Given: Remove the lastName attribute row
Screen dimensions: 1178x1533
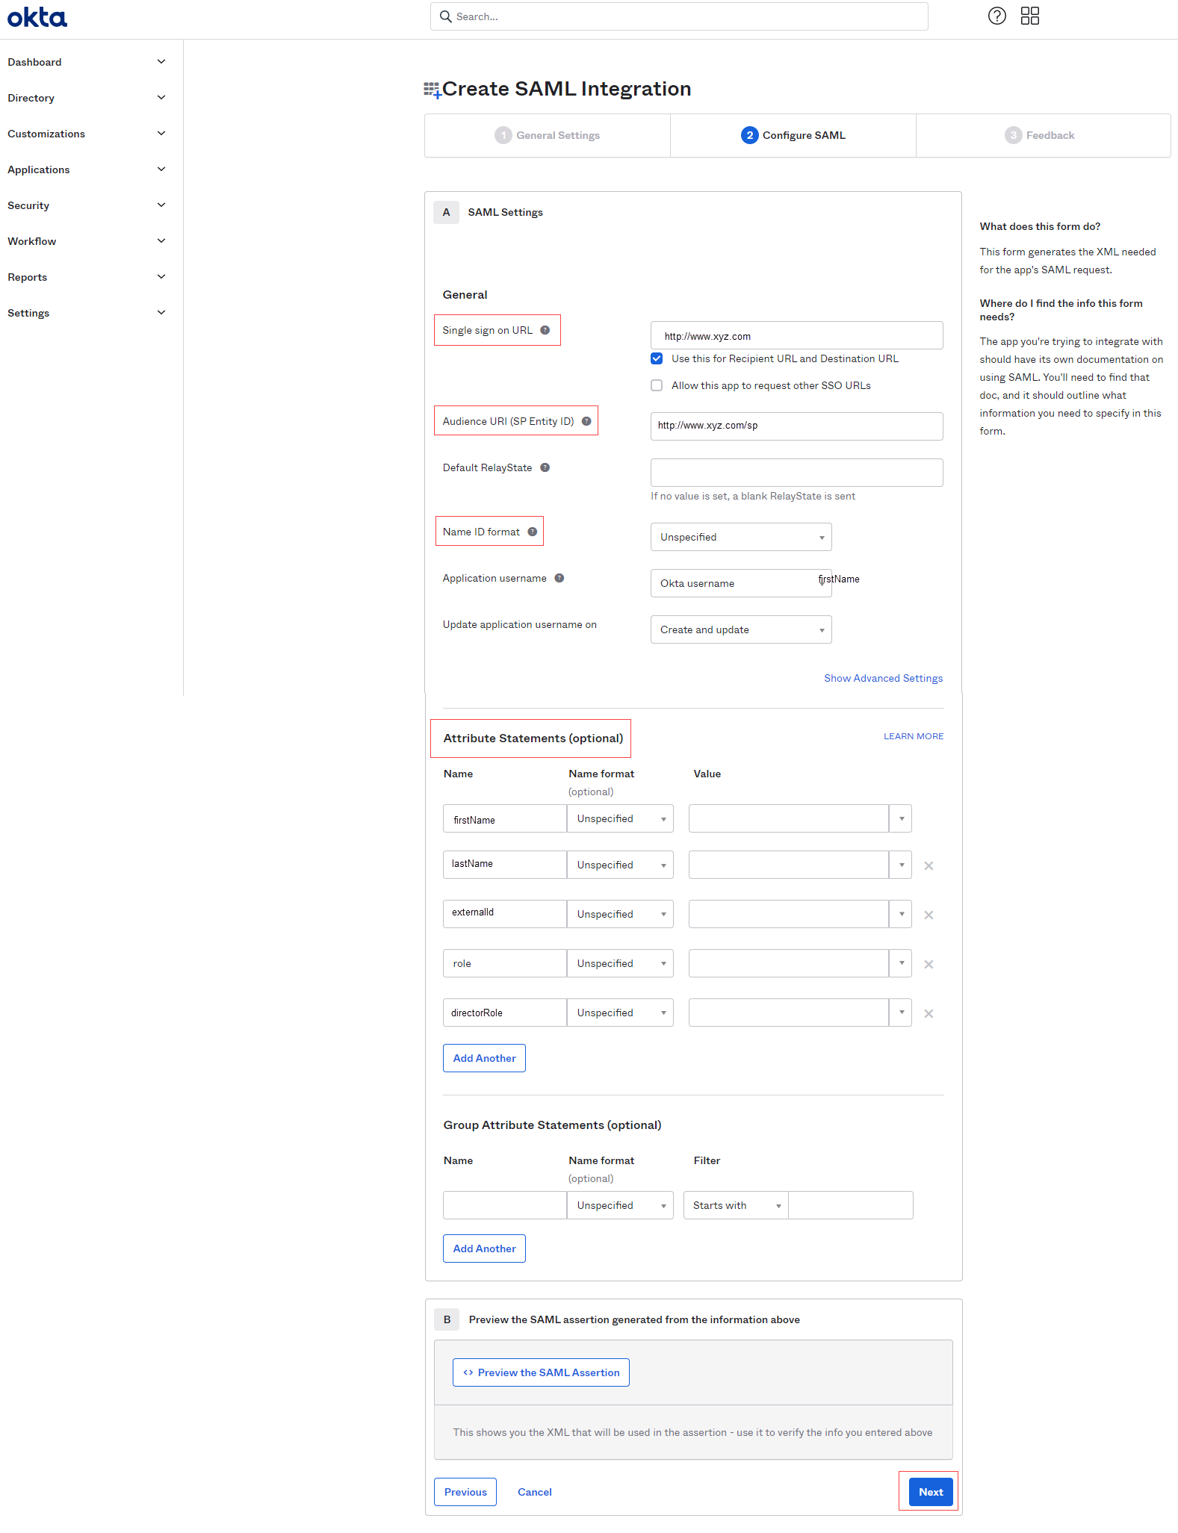Looking at the screenshot, I should coord(929,865).
